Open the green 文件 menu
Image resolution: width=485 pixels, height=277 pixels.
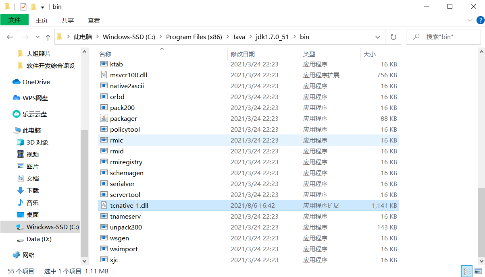tap(15, 20)
